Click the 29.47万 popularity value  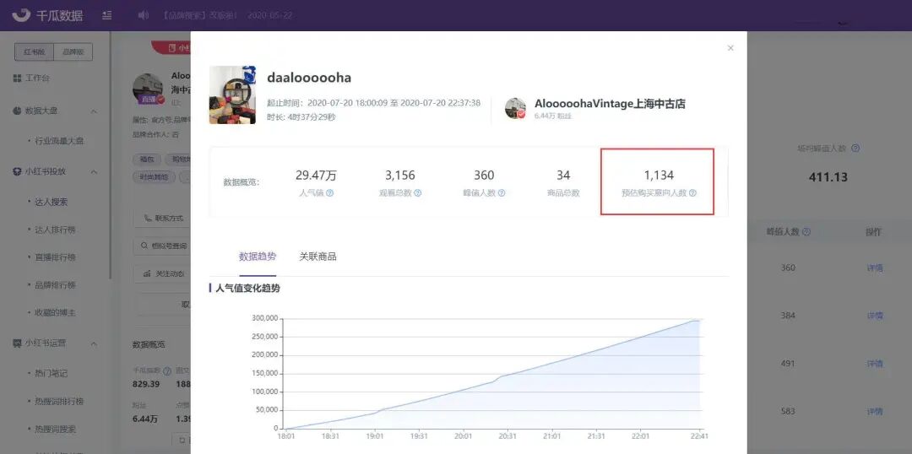click(316, 176)
